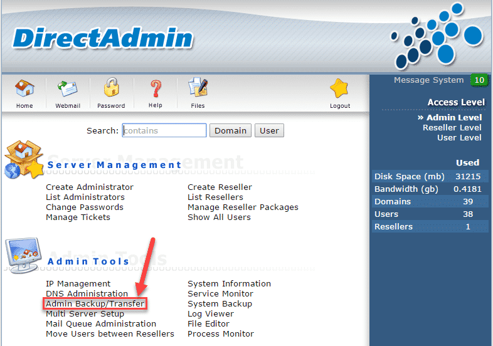The image size is (493, 346).
Task: Click the Domains count 39
Action: [468, 202]
